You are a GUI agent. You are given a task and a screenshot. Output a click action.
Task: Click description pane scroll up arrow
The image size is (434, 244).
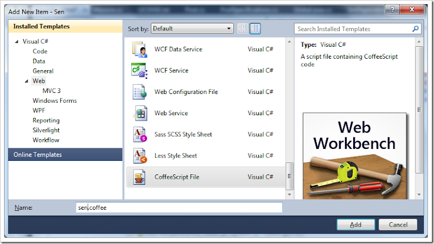pyautogui.click(x=419, y=42)
